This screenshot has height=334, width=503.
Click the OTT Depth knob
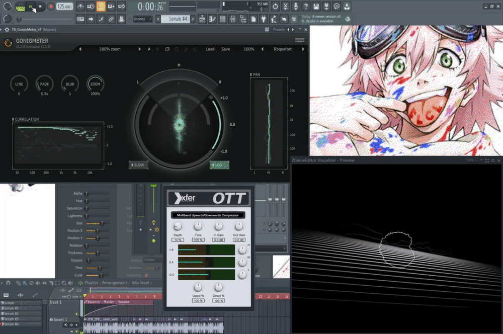[178, 227]
